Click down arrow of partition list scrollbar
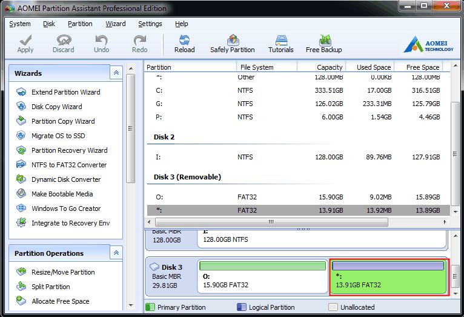This screenshot has width=464, height=317. click(x=456, y=212)
